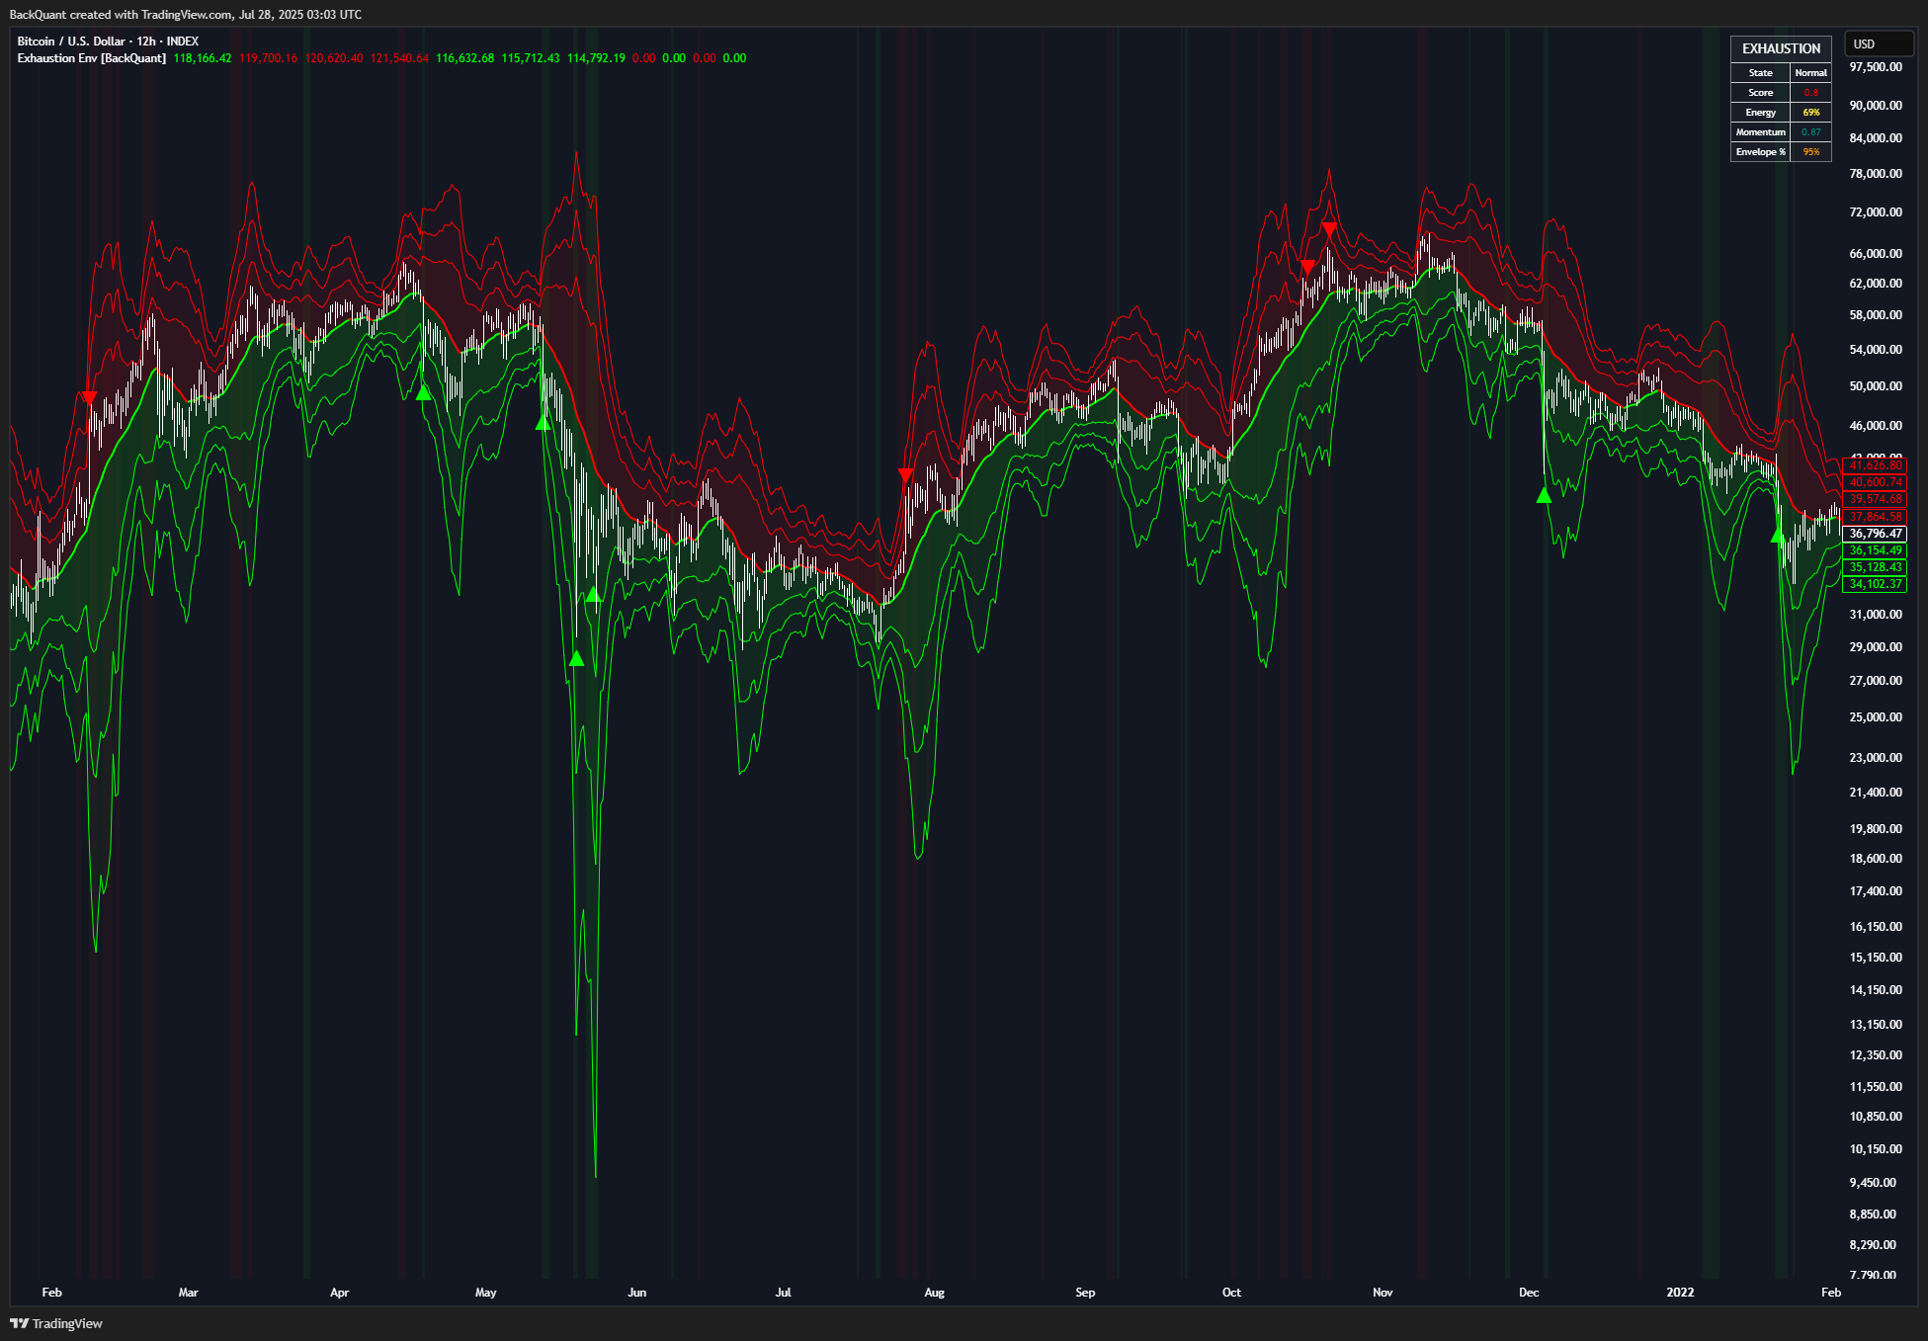Click the red price label 39,574.68
This screenshot has height=1341, width=1928.
1875,499
